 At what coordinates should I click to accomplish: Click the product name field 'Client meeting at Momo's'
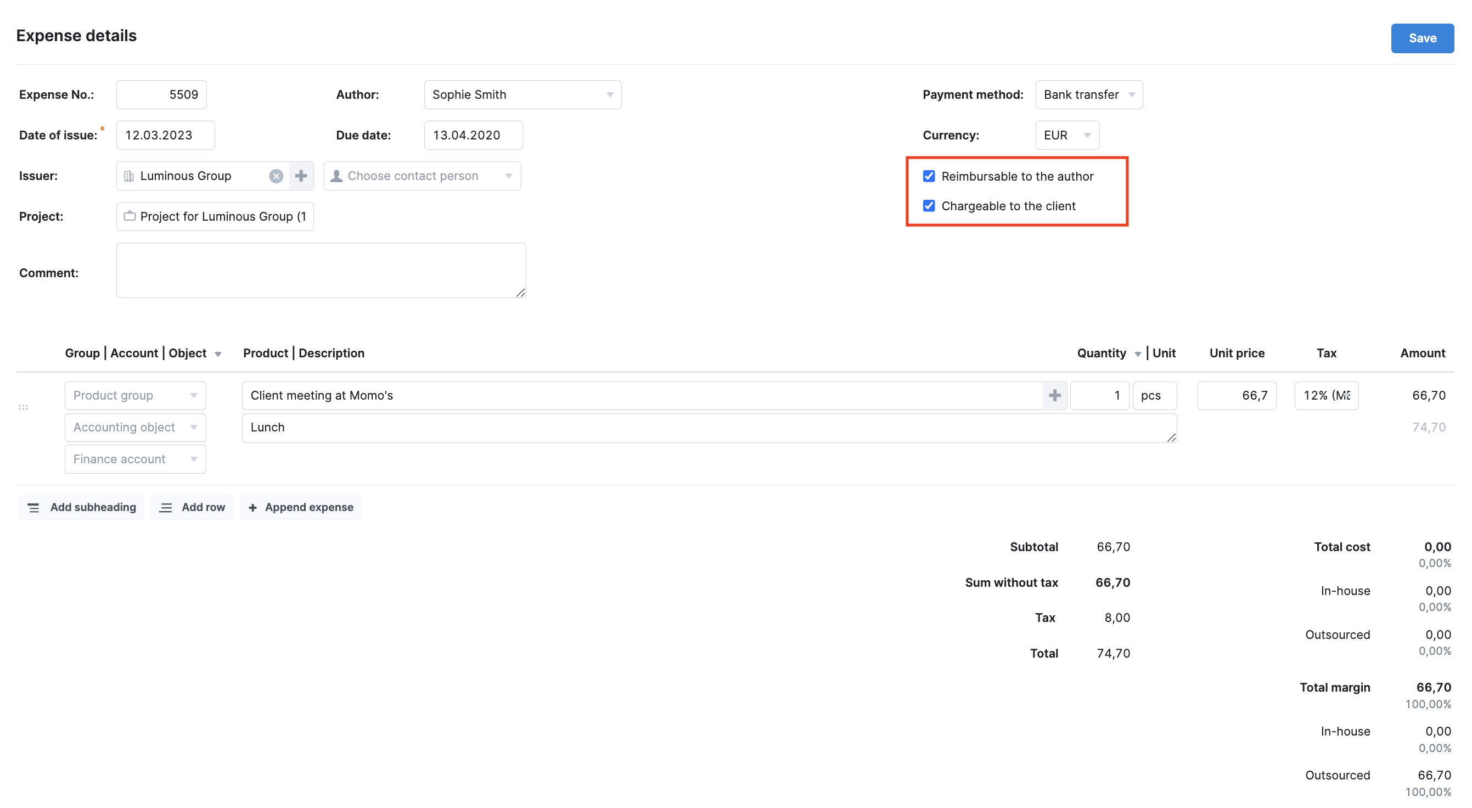[x=643, y=395]
